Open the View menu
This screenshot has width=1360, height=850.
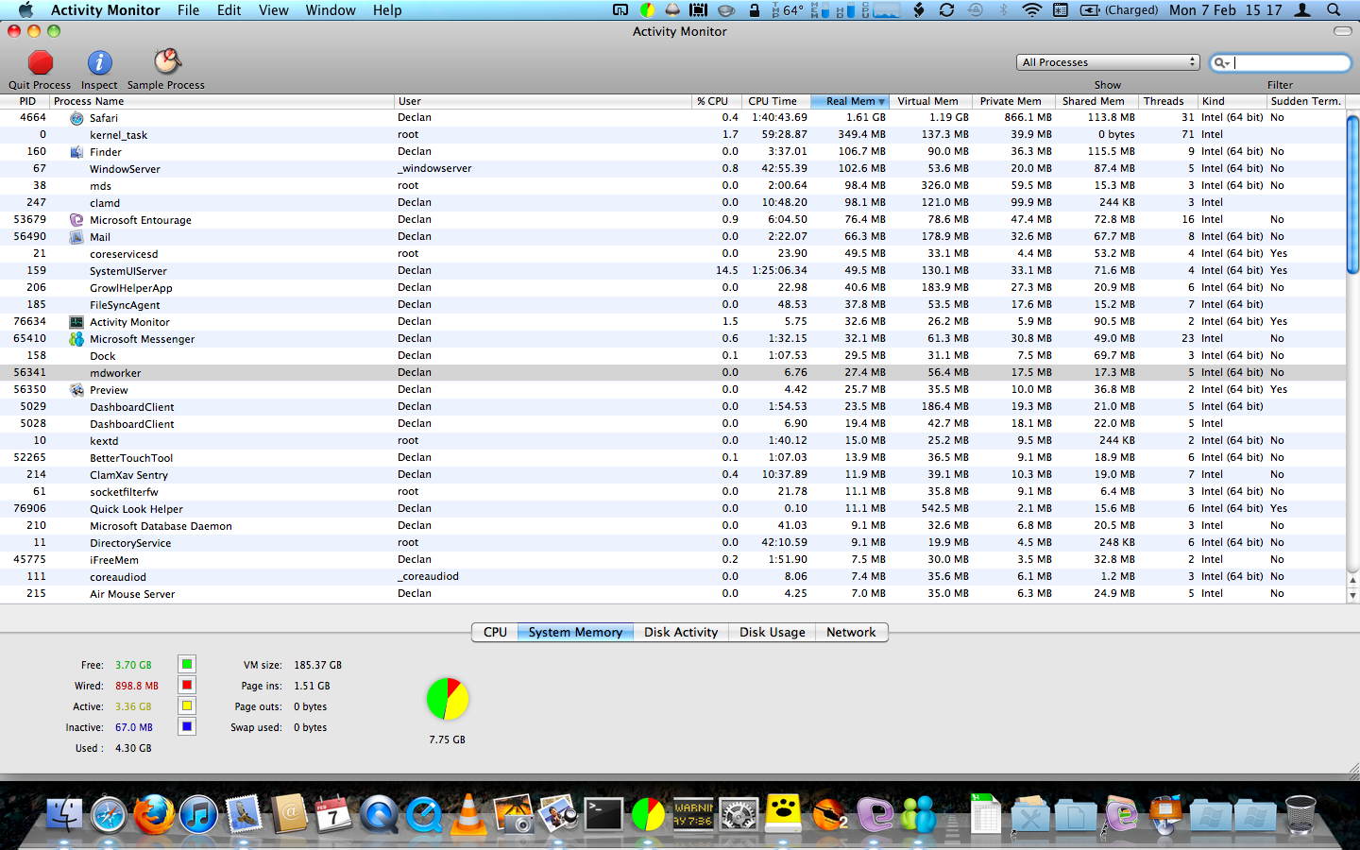[x=273, y=9]
